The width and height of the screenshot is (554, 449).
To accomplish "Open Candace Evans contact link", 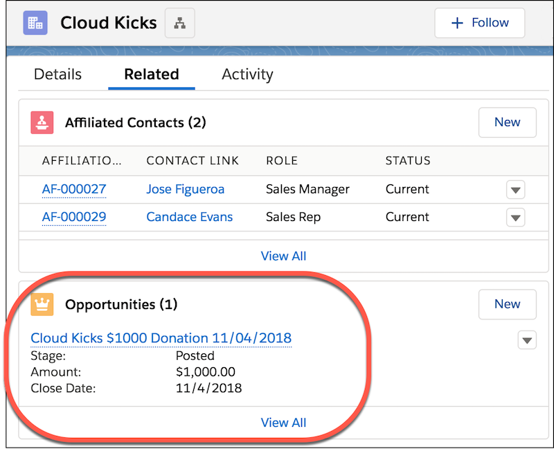I will [190, 217].
